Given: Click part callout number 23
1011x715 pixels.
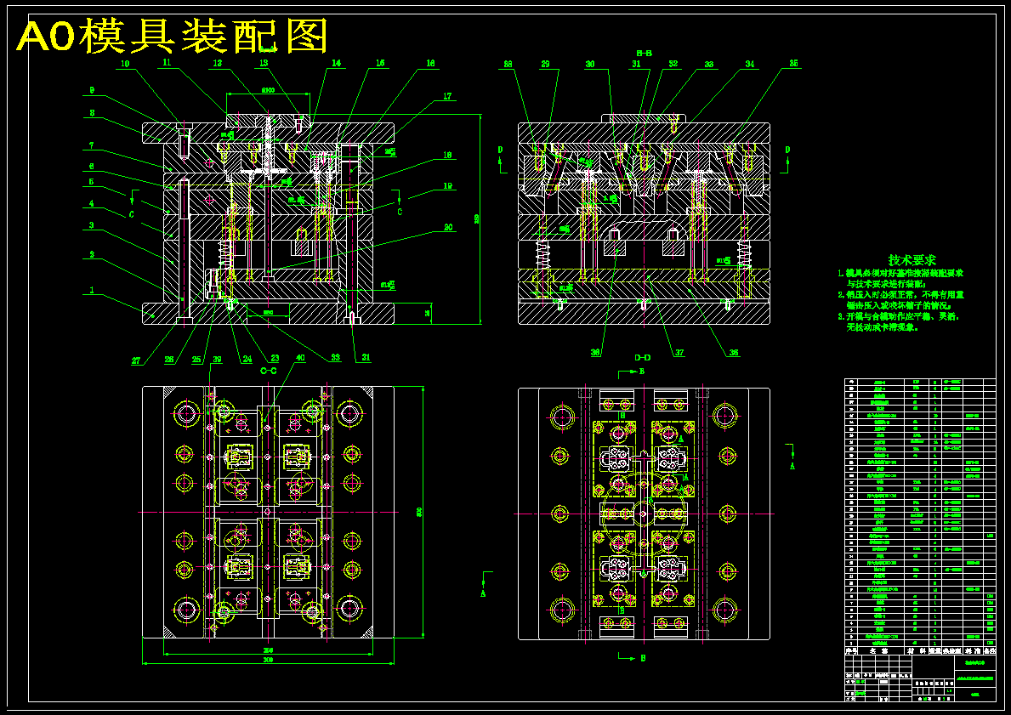Looking at the screenshot, I should pos(275,359).
